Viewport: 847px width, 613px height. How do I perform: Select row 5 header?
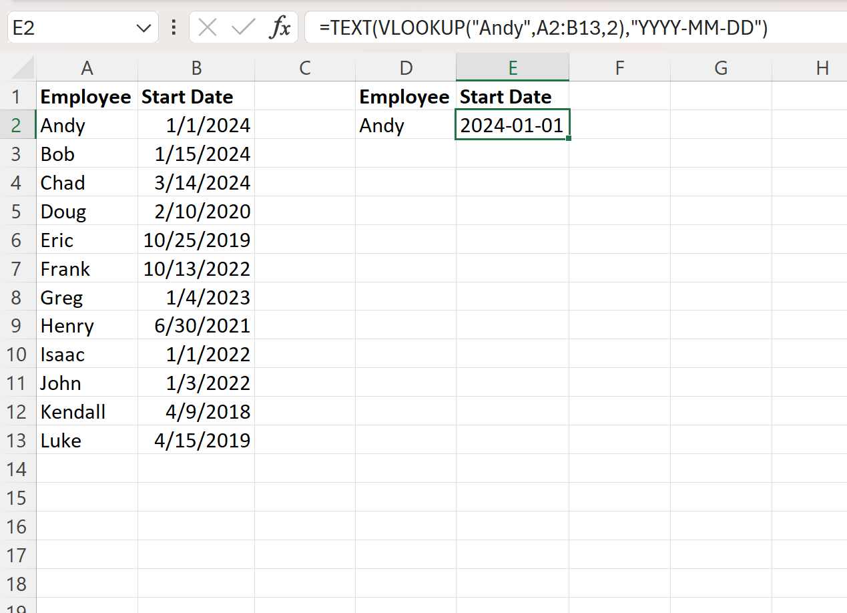(18, 212)
